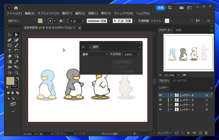Screen dimensions: 219x140
Task: Select the Gradient tool
Action: coord(10,62)
